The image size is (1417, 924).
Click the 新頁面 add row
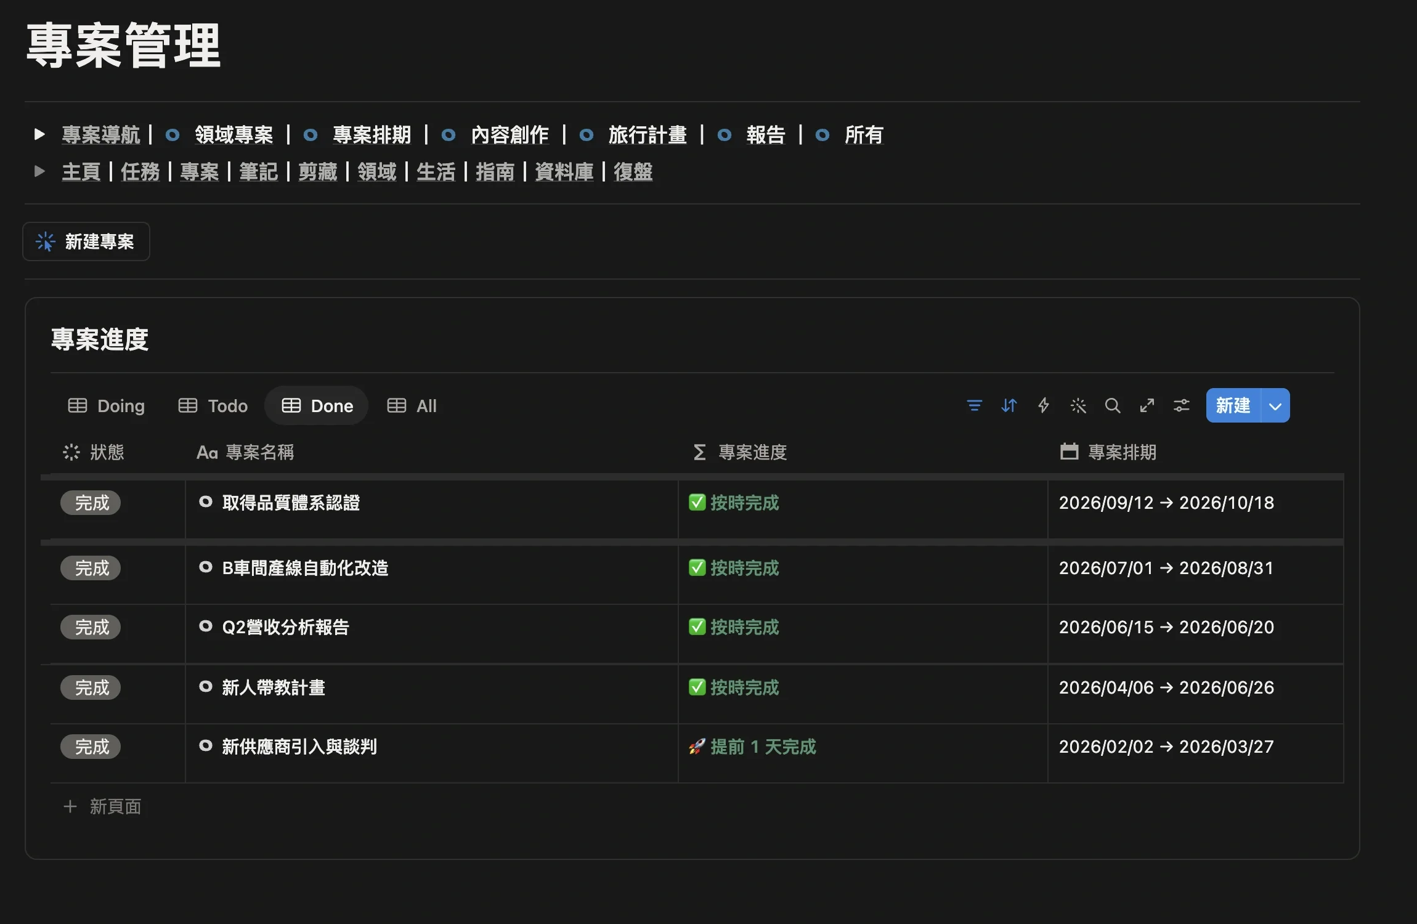pyautogui.click(x=697, y=806)
